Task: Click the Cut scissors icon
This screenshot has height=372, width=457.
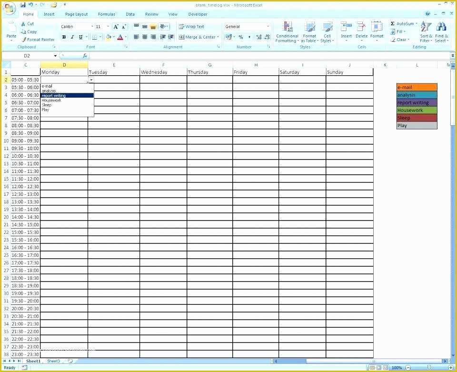Action: pos(23,24)
